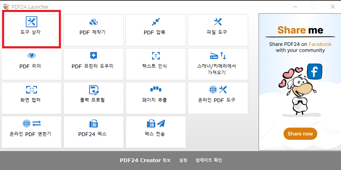Open the 도구 상자 toolbox tile icon
The width and height of the screenshot is (341, 170).
[x=31, y=22]
